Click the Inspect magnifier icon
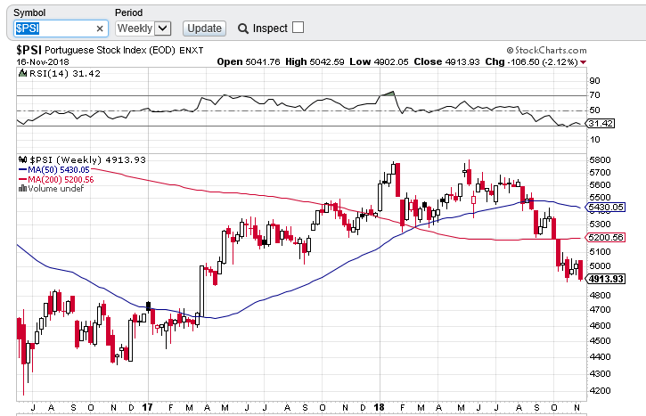The image size is (646, 416). click(x=243, y=29)
